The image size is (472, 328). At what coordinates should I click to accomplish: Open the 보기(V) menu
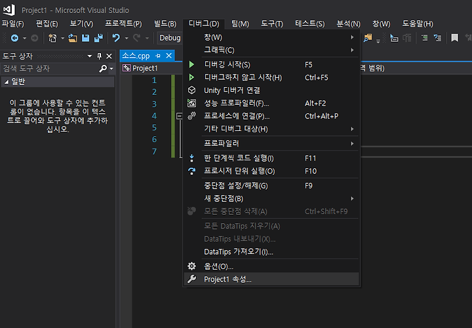click(x=81, y=24)
